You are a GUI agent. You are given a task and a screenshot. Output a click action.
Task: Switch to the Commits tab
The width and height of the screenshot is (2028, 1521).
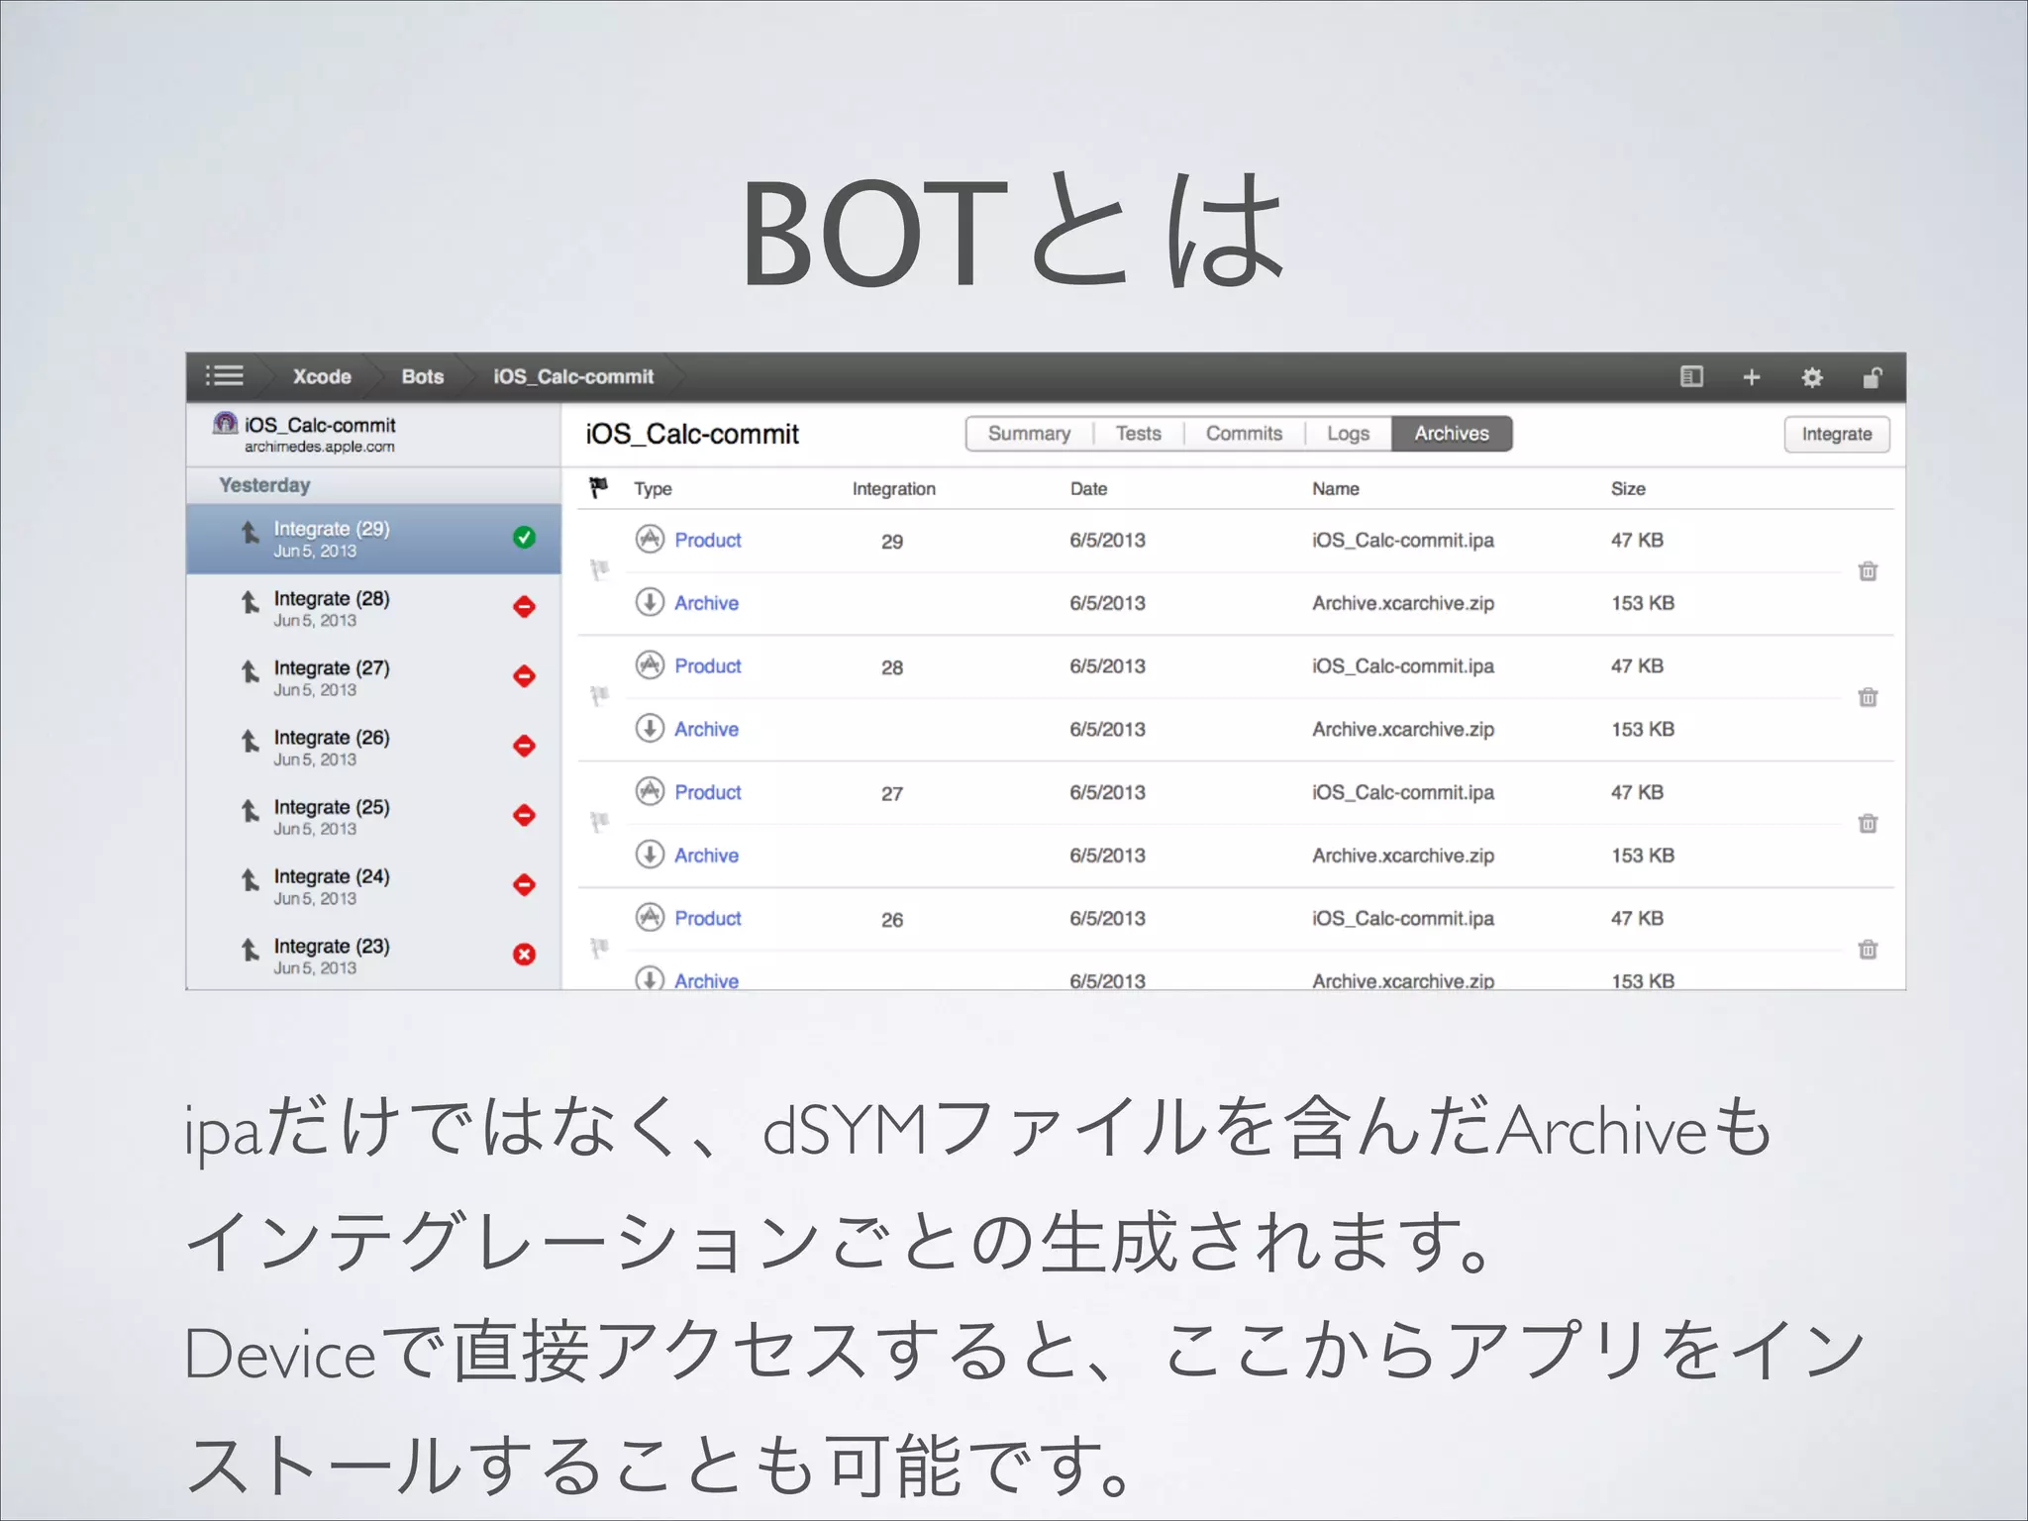coord(1244,434)
